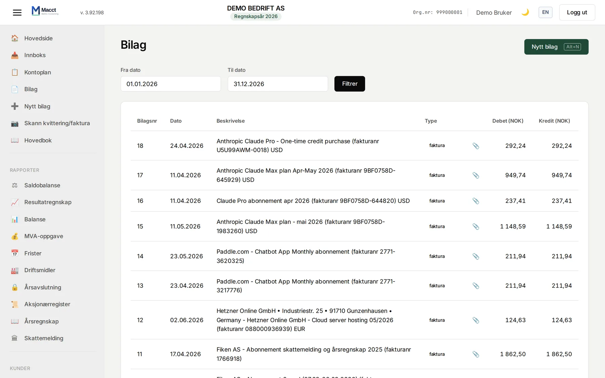Open Skattemelding page
Screen dimensions: 605x378
[44, 338]
